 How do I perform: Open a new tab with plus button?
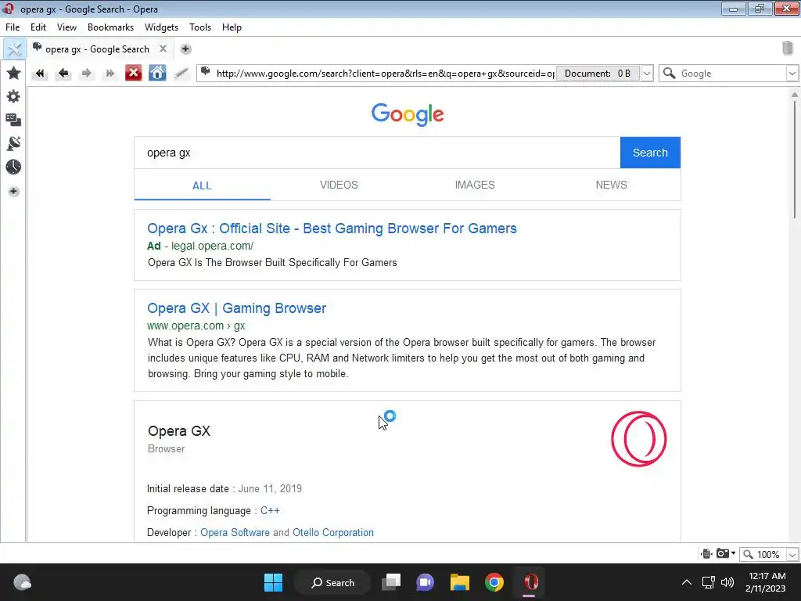point(185,49)
